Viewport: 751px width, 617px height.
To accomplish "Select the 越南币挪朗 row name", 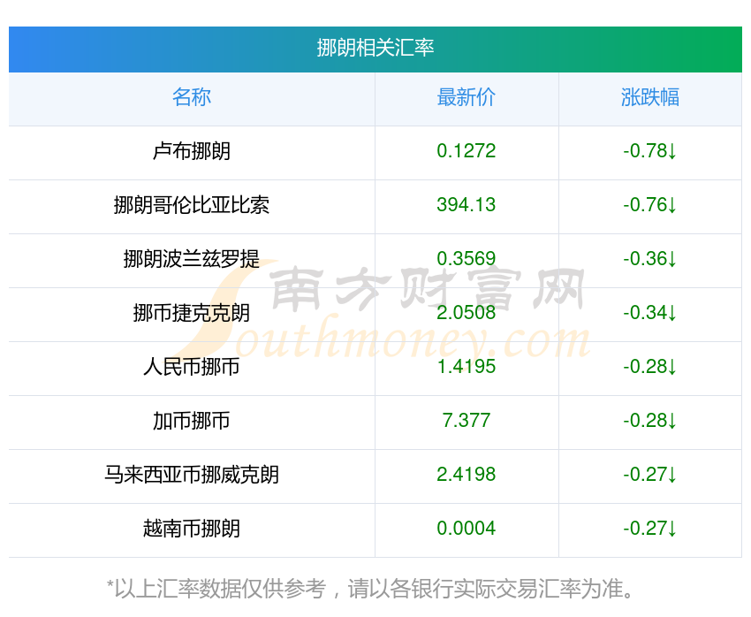I will click(x=192, y=529).
